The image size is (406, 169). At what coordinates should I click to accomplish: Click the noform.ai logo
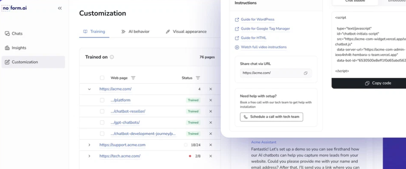point(14,8)
